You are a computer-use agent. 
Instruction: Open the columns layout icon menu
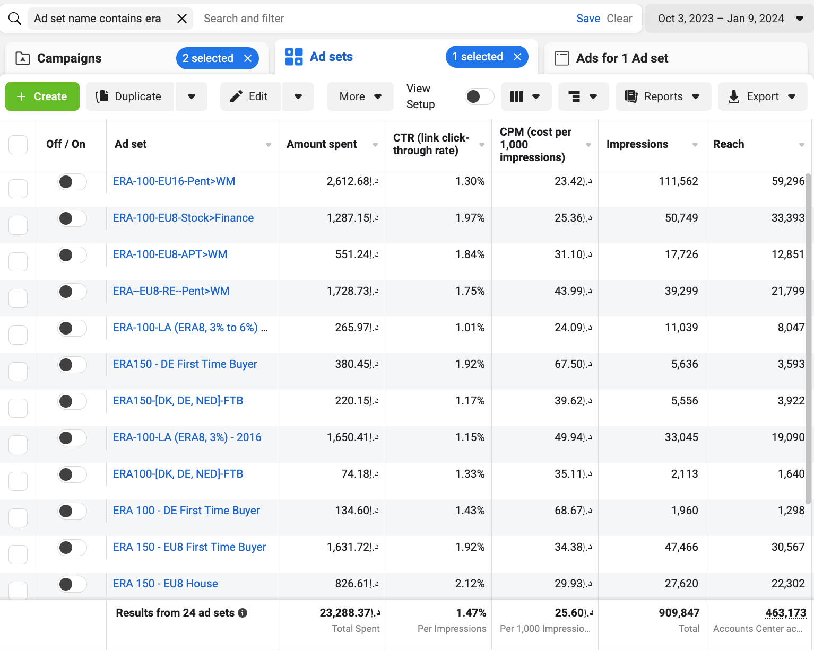pos(525,96)
